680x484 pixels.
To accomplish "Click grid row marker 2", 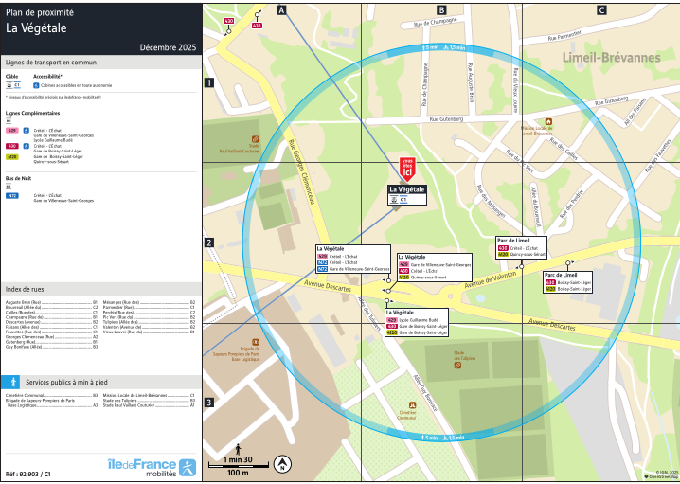I will (209, 242).
